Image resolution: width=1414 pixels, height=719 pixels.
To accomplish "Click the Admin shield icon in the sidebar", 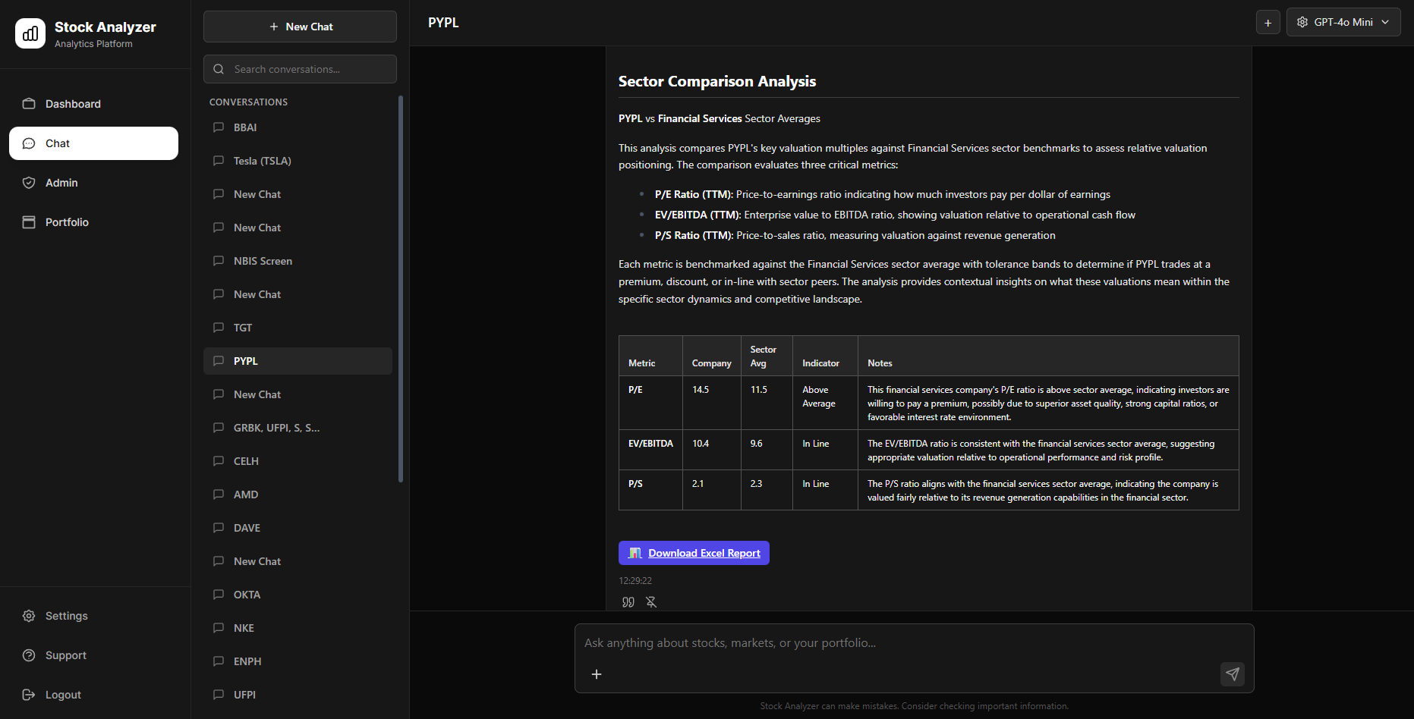I will [x=29, y=182].
